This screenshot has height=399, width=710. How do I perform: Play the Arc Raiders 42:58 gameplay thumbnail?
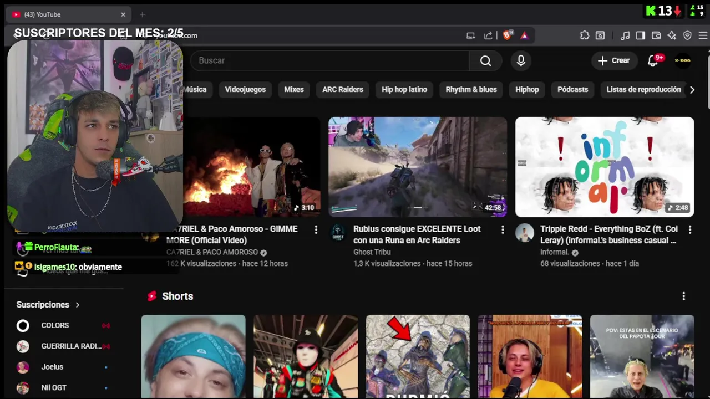click(x=418, y=167)
